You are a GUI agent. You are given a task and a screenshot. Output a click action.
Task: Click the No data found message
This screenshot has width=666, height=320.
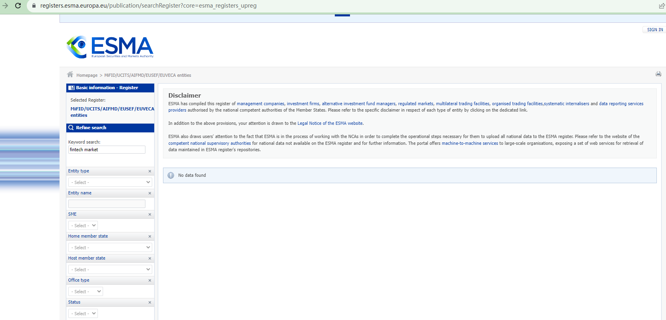(x=192, y=175)
